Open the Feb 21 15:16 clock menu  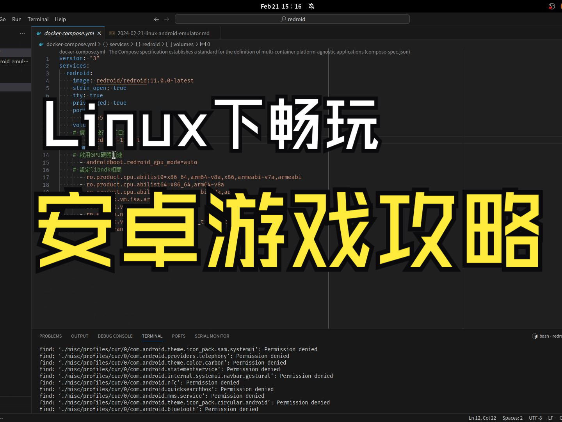(281, 6)
